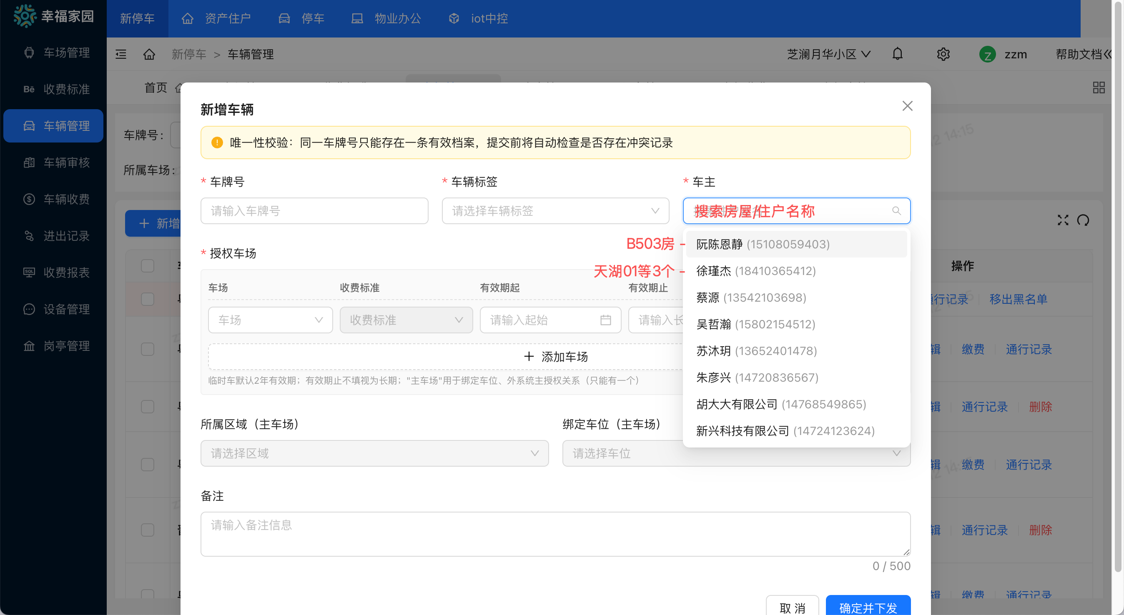The image size is (1124, 615).
Task: Switch to 资产住户 top menu
Action: click(x=216, y=18)
